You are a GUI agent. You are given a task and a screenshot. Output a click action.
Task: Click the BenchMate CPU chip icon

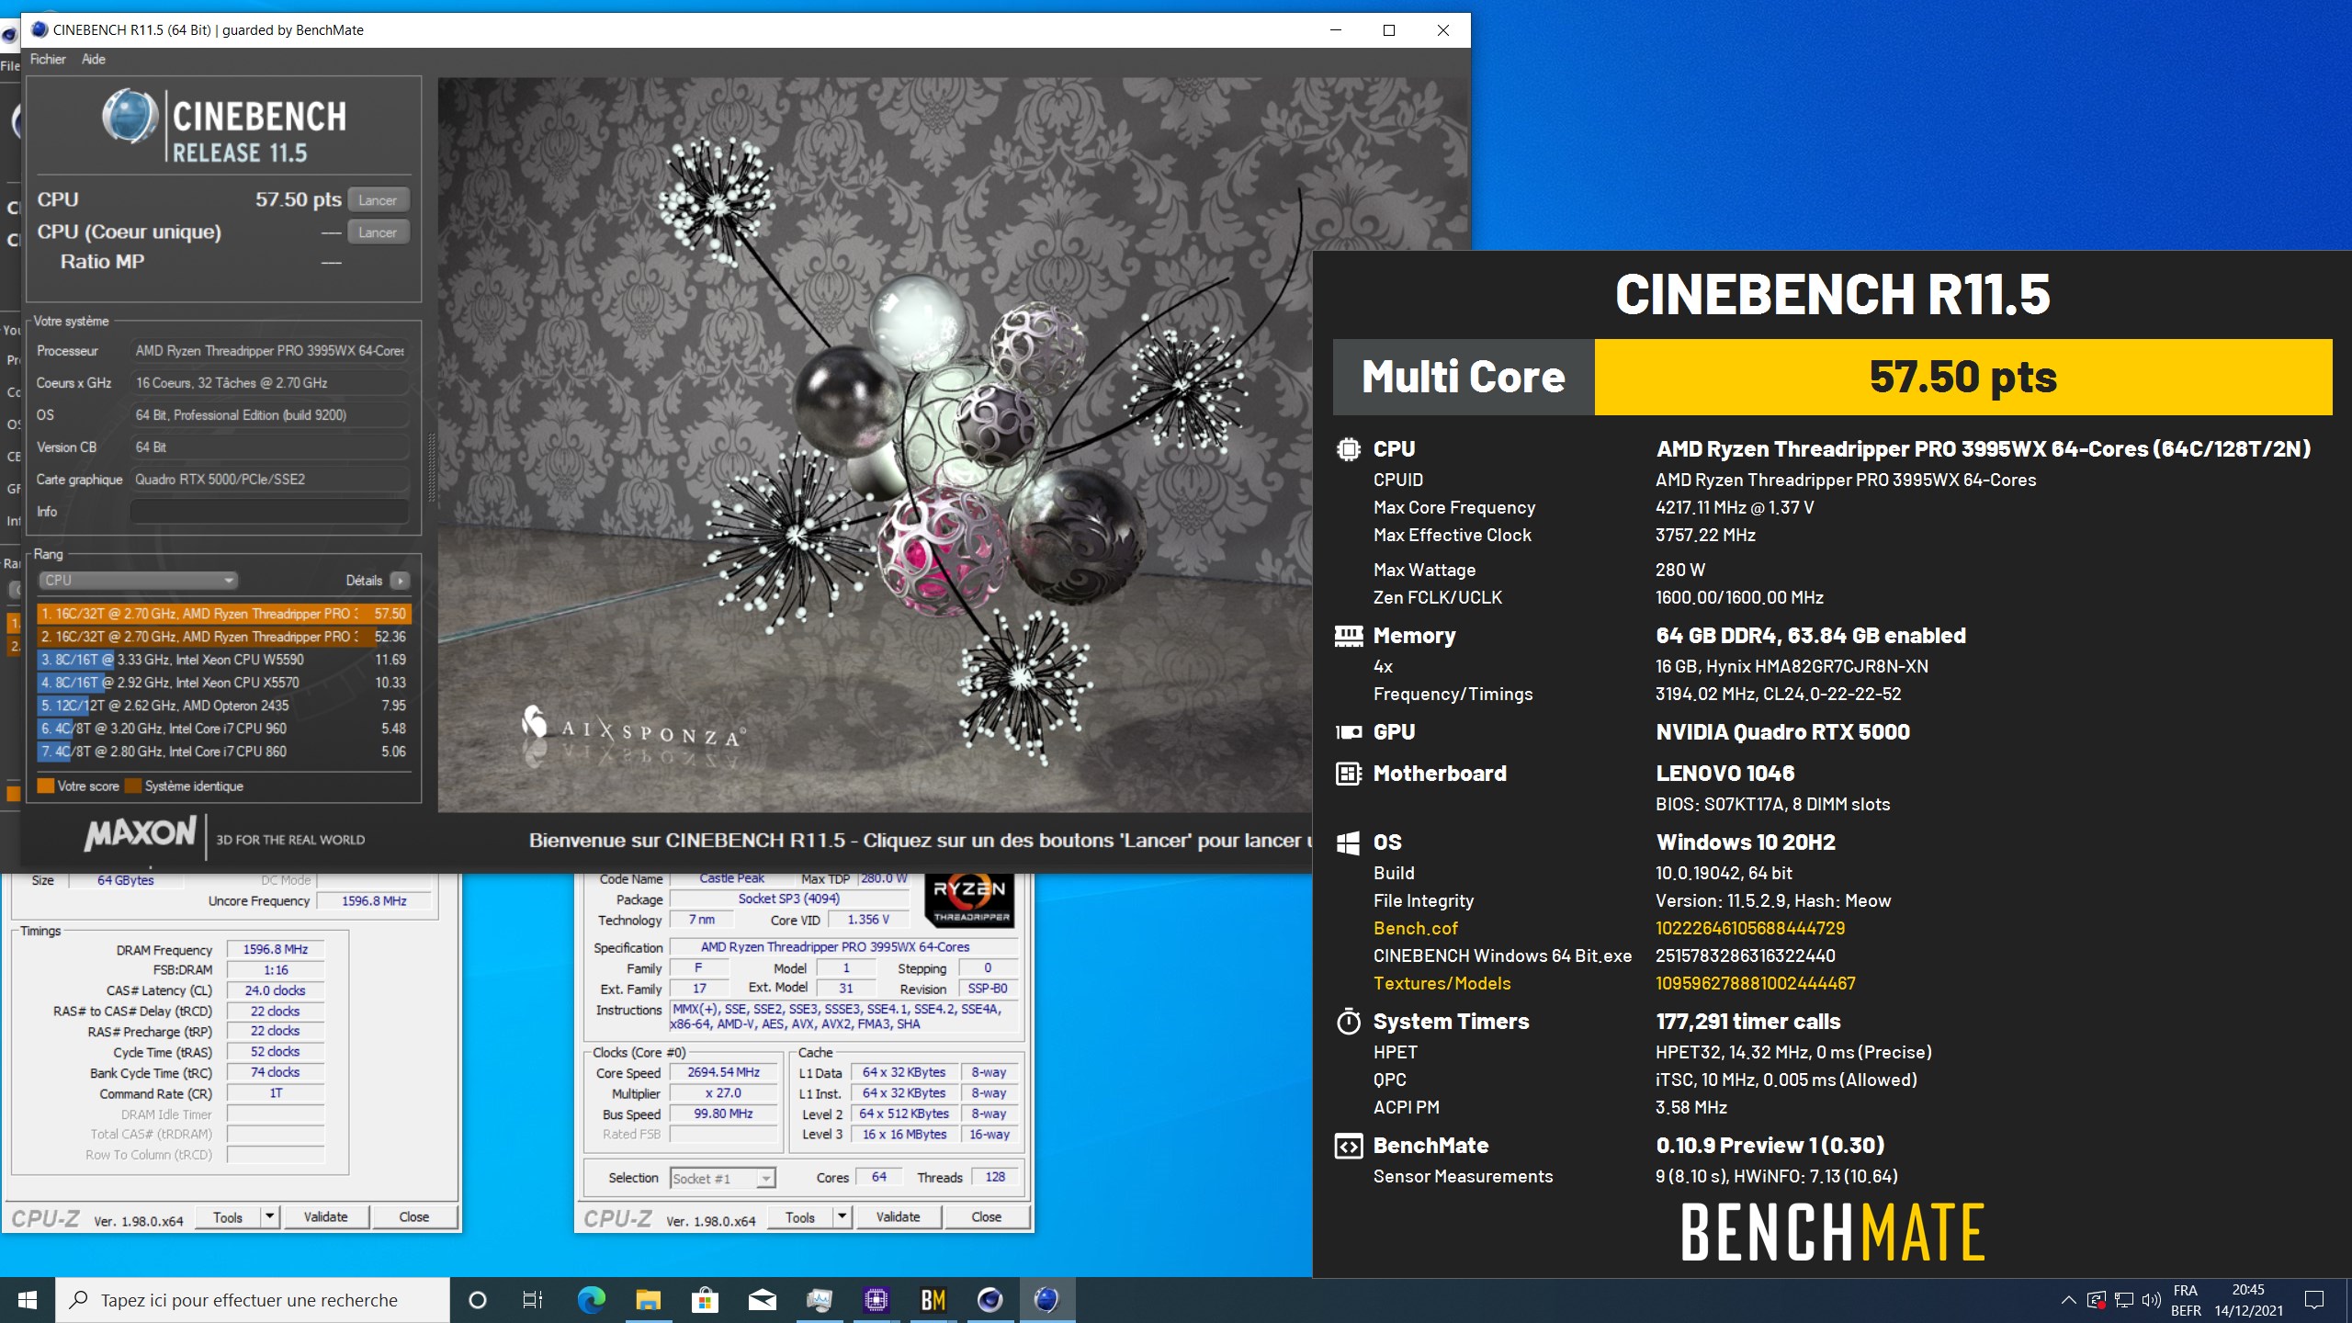pos(1348,450)
